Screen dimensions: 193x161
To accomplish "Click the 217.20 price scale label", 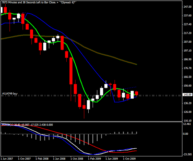I will [187, 33].
